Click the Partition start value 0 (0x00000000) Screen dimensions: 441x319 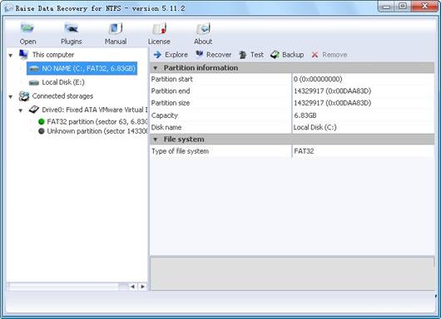(318, 79)
